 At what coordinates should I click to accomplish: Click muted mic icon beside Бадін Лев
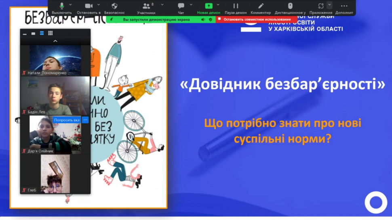24,112
